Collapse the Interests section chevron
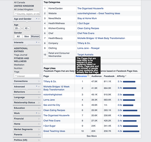The height and width of the screenshot is (142, 151). [x=39, y=42]
